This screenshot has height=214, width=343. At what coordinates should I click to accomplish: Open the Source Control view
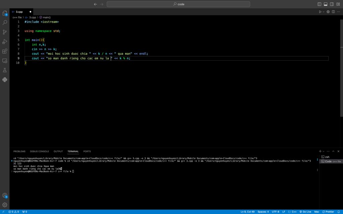pyautogui.click(x=5, y=32)
